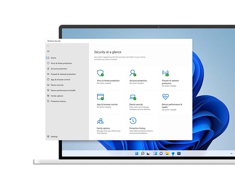Open the App & browser control card title
The image size is (235, 186).
tap(107, 104)
